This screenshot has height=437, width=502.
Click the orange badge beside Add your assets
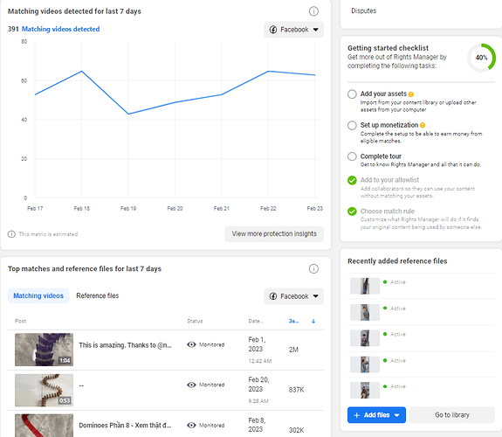click(411, 94)
